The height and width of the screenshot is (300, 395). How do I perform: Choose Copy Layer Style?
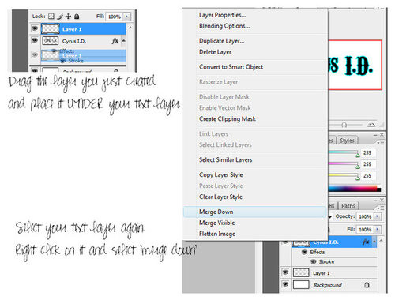[221, 175]
